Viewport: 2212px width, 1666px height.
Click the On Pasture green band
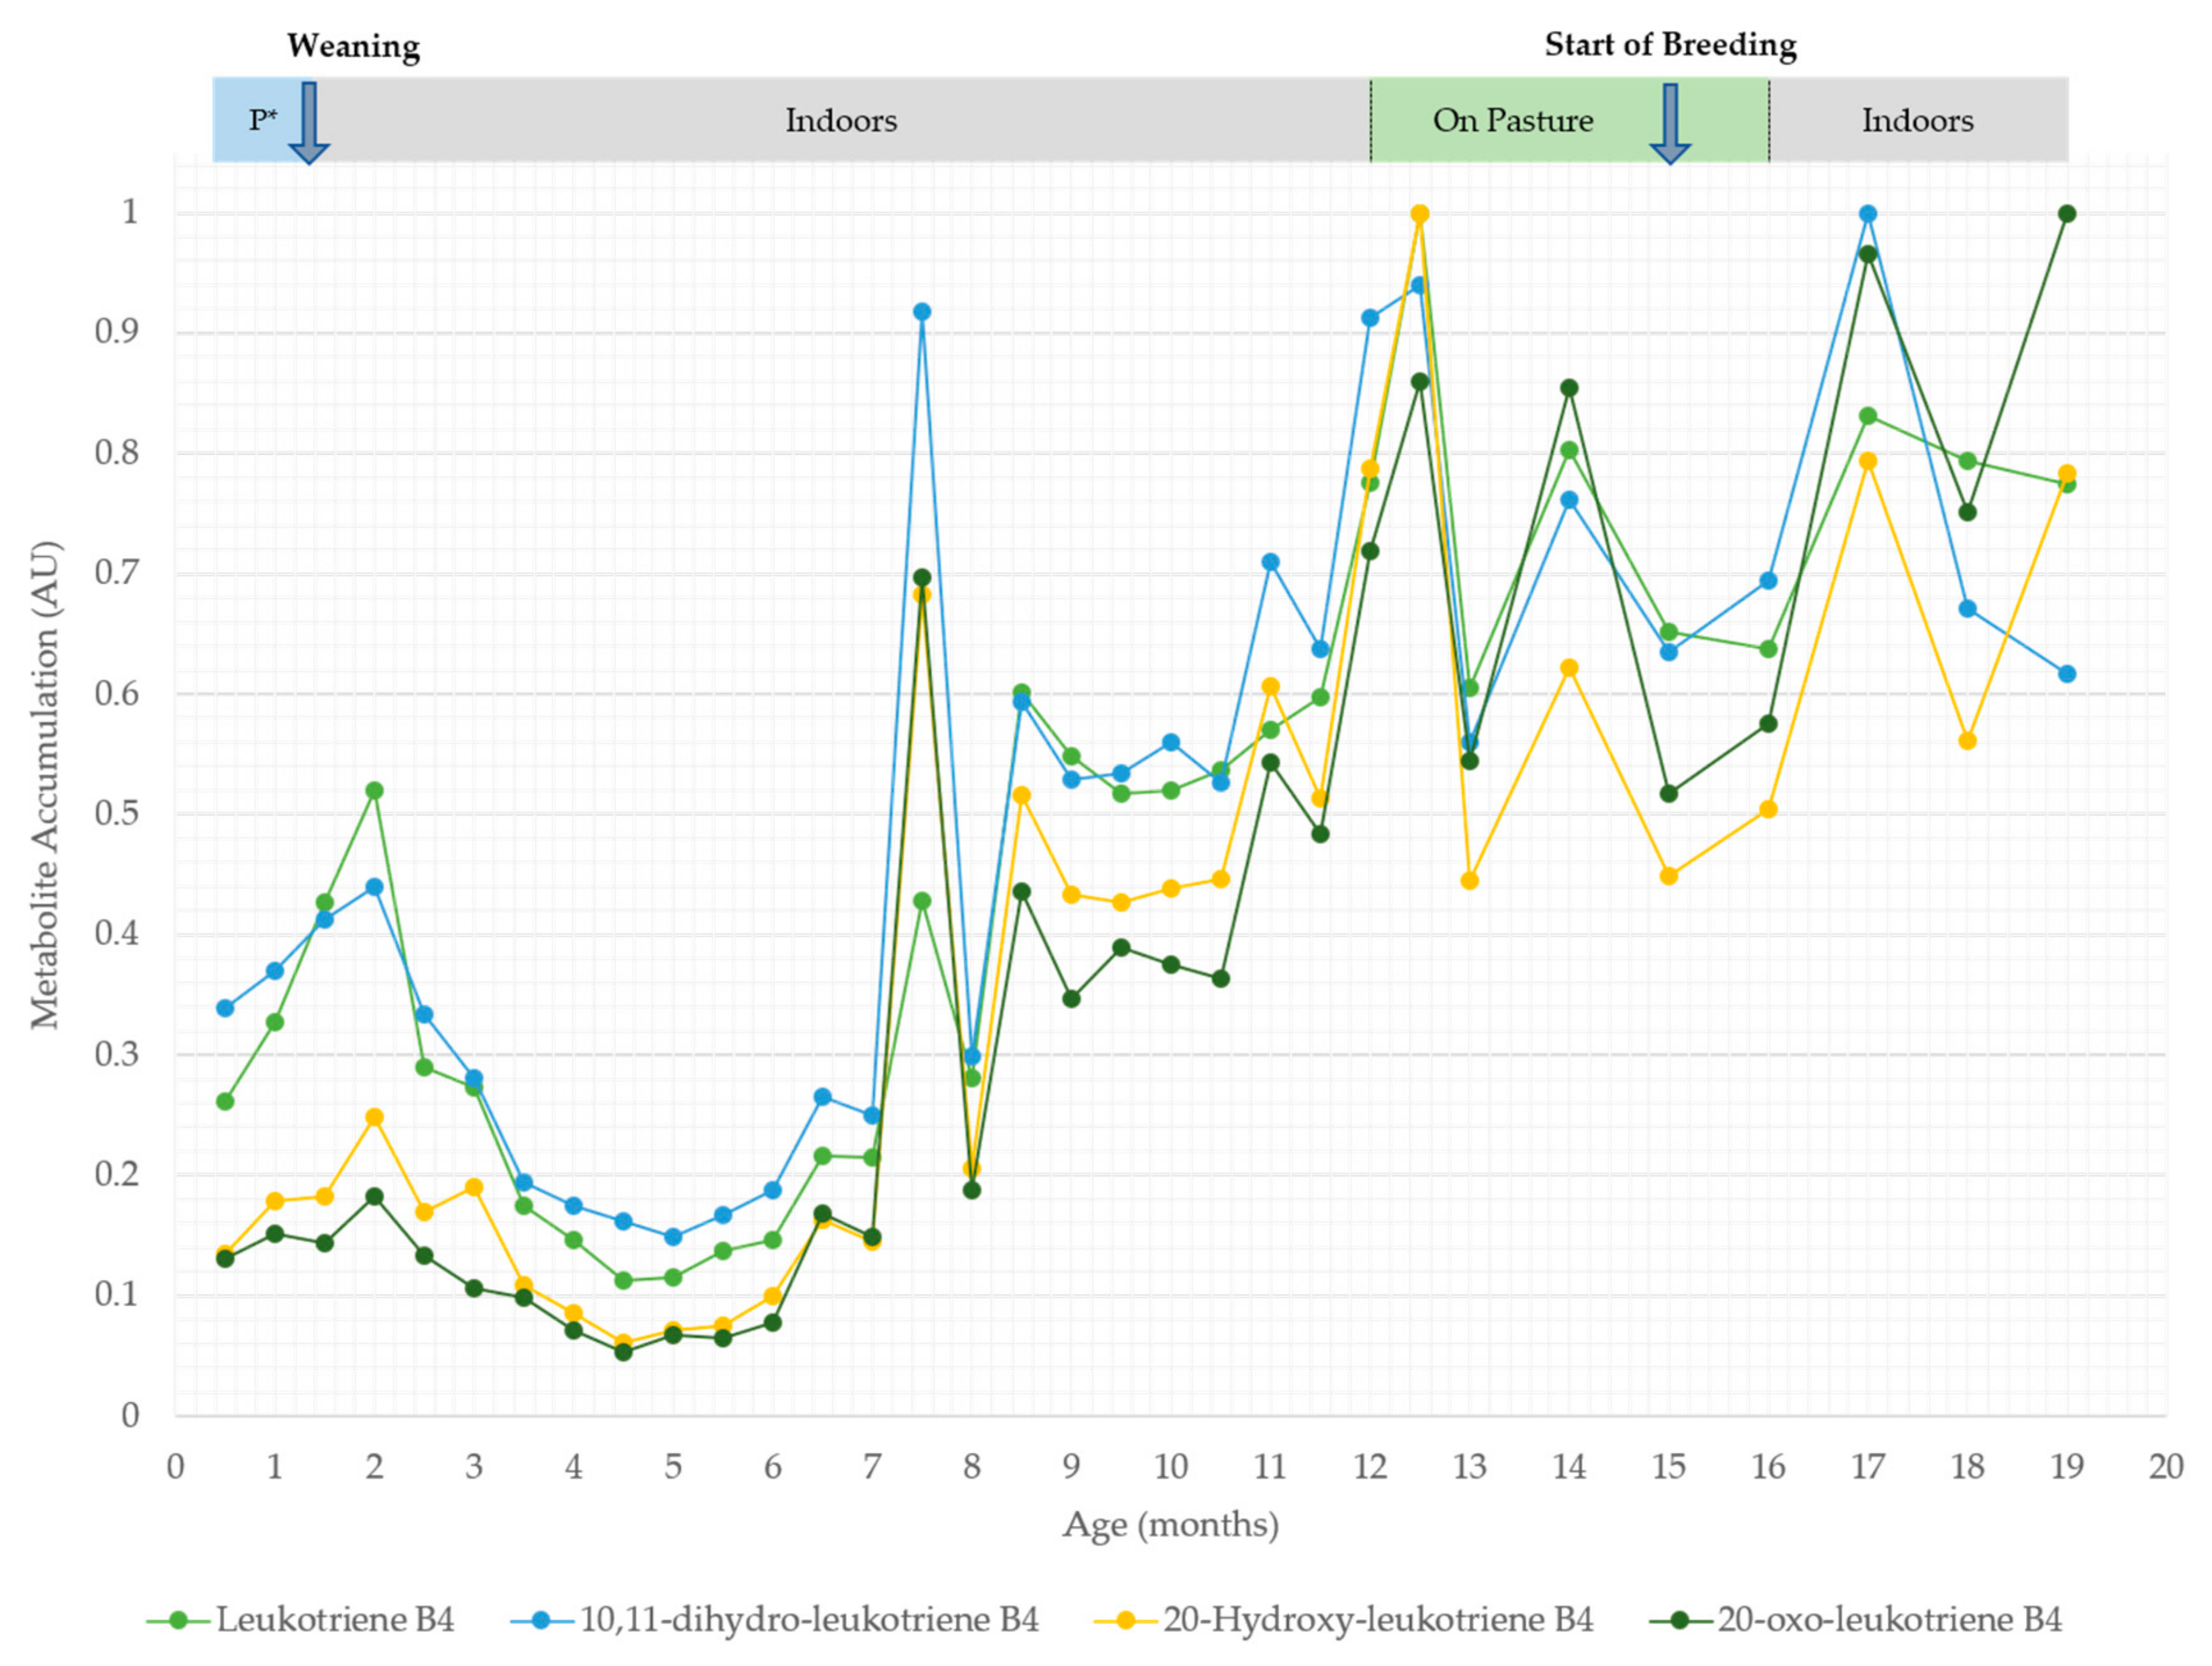(x=1512, y=121)
